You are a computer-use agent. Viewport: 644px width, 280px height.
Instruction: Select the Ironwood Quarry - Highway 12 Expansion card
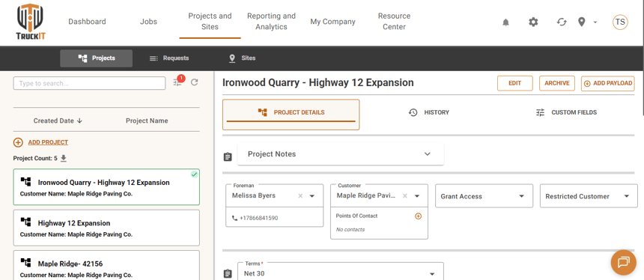click(x=106, y=187)
